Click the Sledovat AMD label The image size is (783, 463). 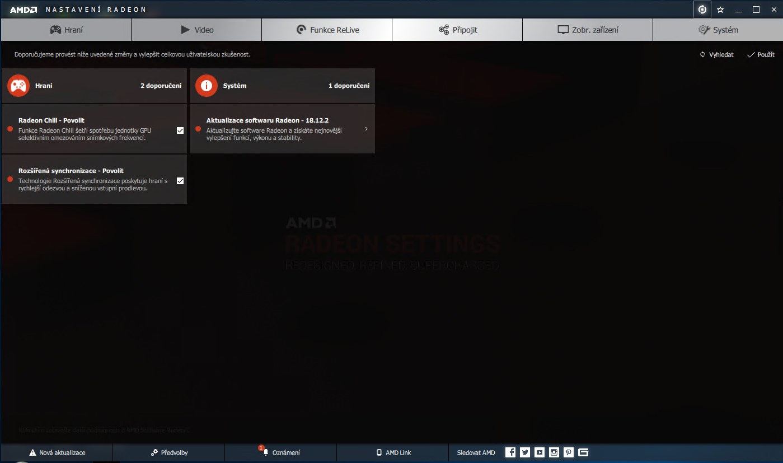[476, 452]
